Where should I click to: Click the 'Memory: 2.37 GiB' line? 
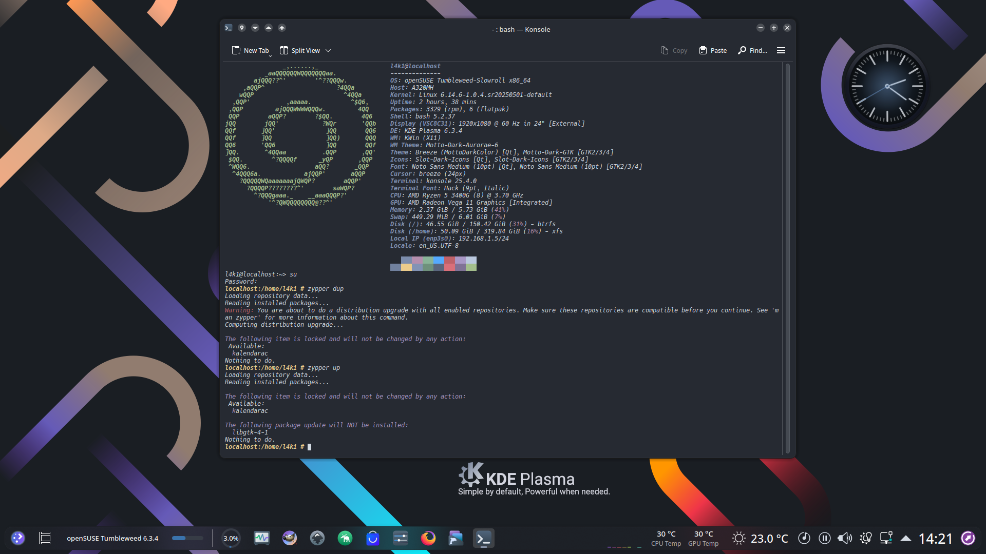click(x=449, y=210)
